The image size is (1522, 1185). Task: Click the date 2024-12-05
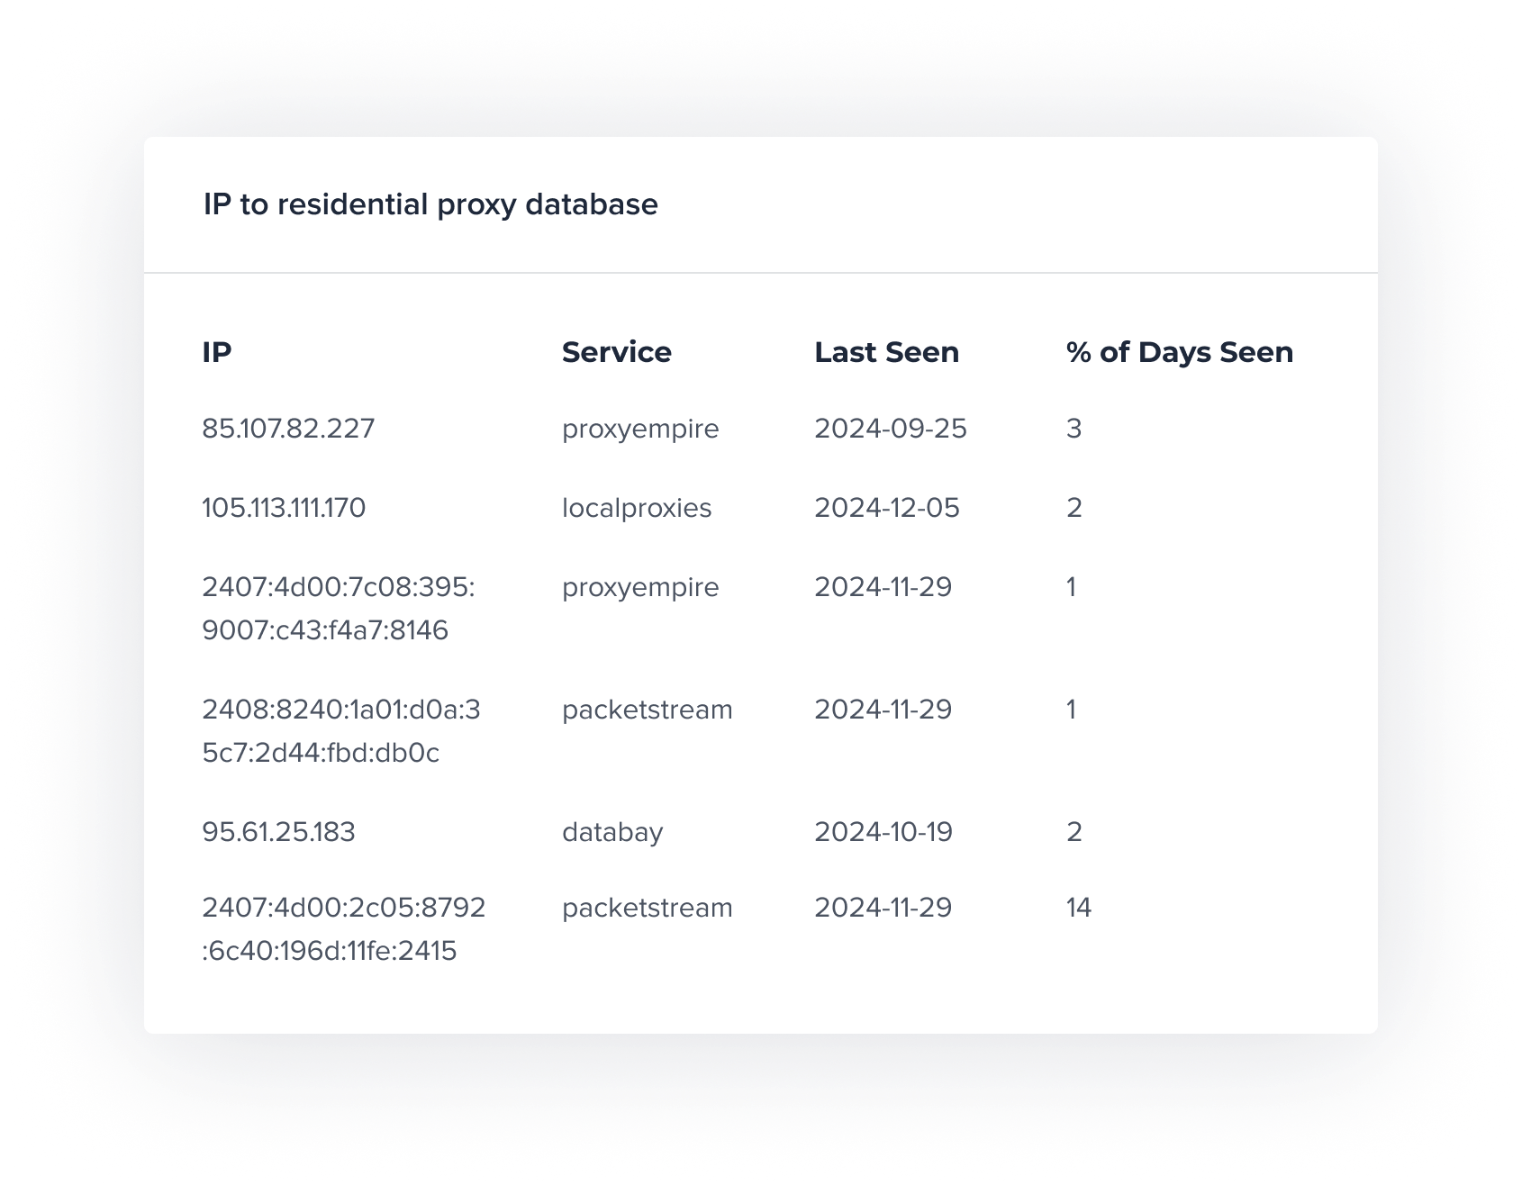(x=887, y=508)
